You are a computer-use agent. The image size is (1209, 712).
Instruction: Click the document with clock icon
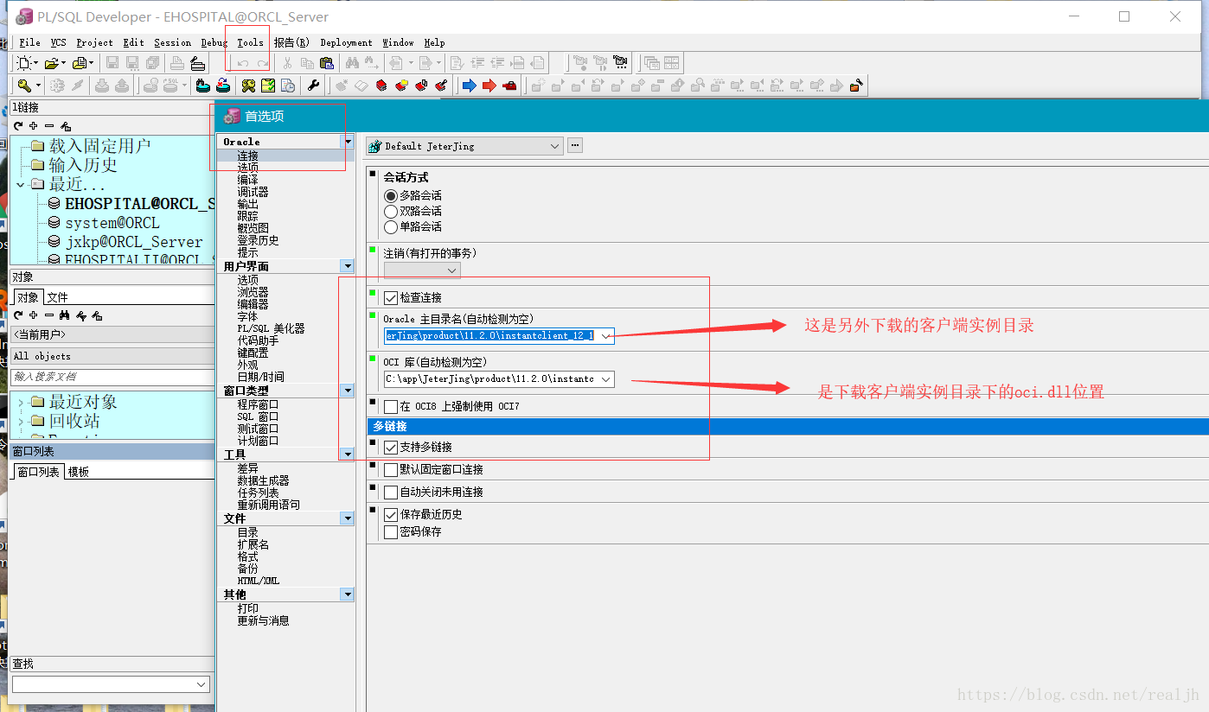coord(288,86)
